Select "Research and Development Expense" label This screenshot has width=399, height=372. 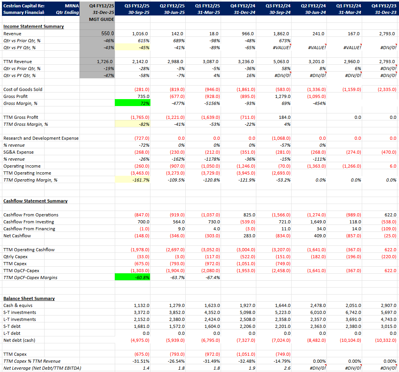[41, 138]
